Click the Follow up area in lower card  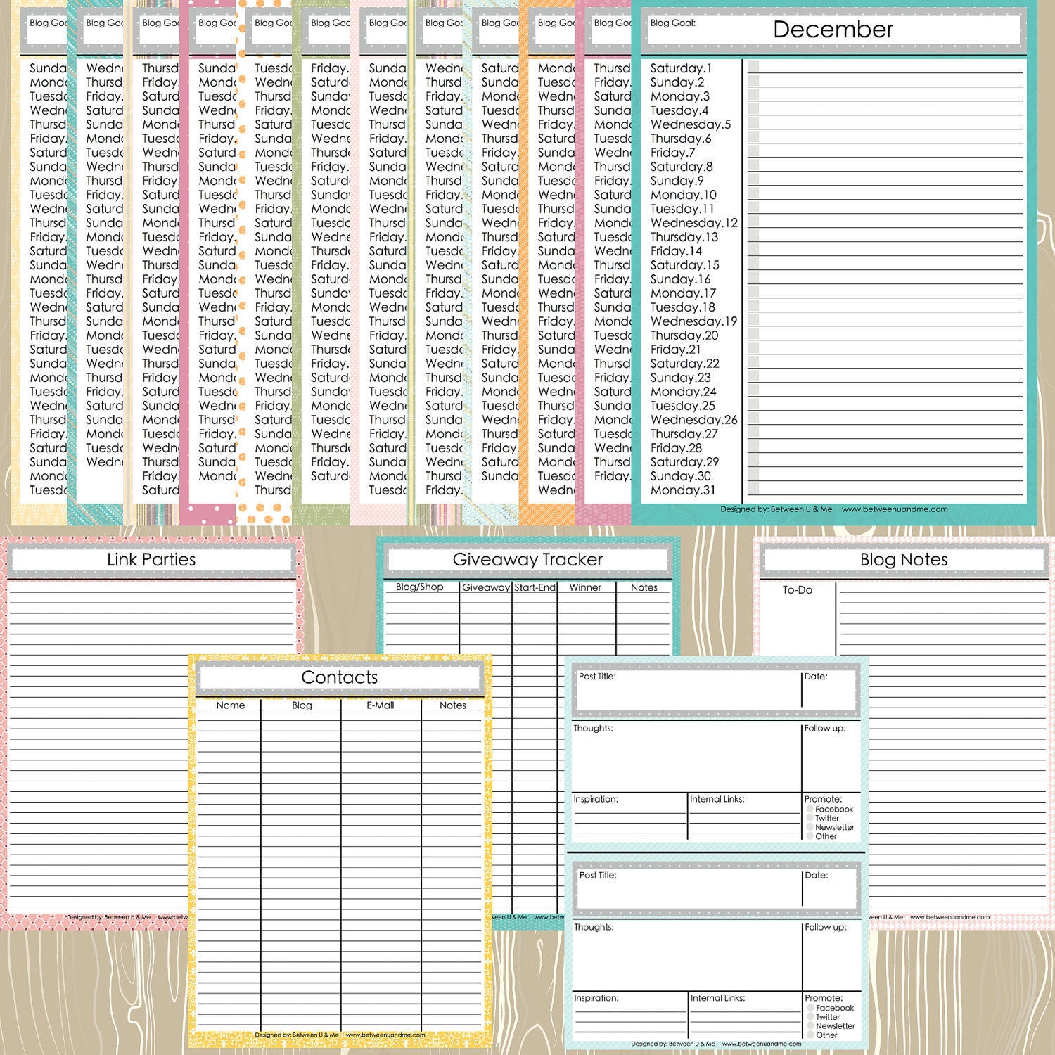coord(831,956)
